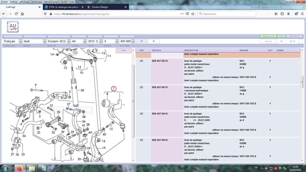Go to next picture with » button
Image resolution: width=306 pixels, height=172 pixels.
click(153, 41)
